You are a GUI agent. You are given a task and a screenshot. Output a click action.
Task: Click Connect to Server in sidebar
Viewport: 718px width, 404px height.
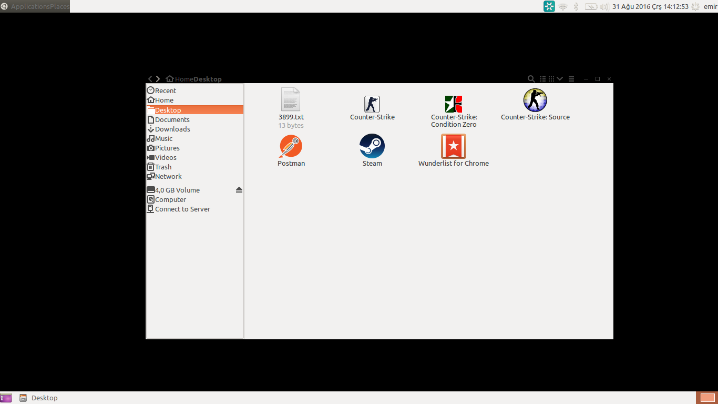(194, 209)
